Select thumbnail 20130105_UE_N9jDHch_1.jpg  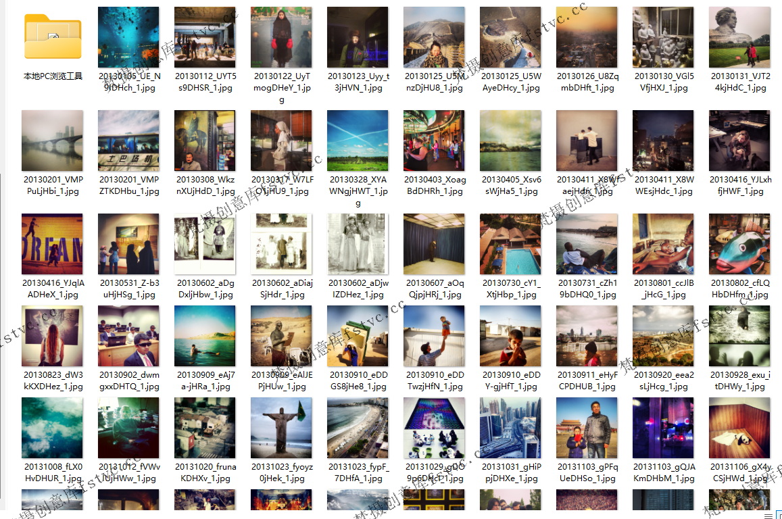pos(128,37)
